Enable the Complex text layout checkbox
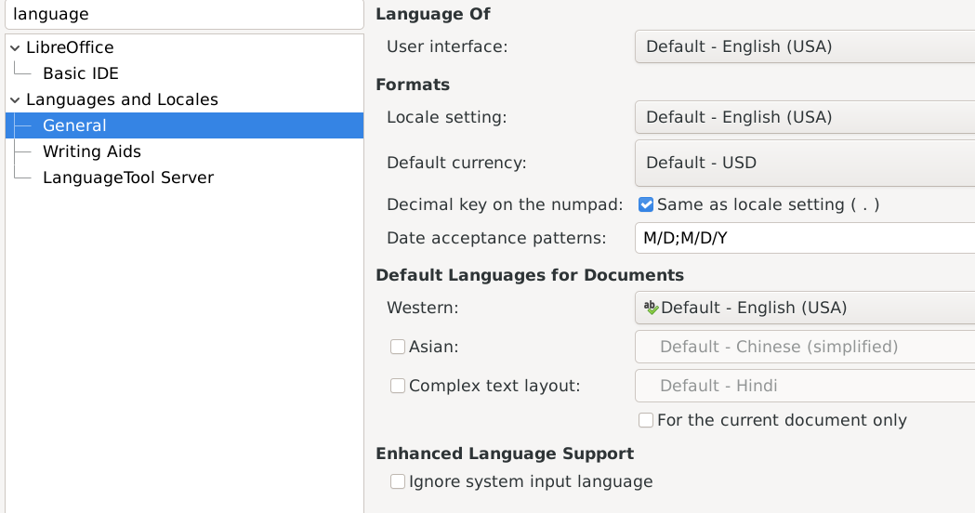975x513 pixels. 398,386
